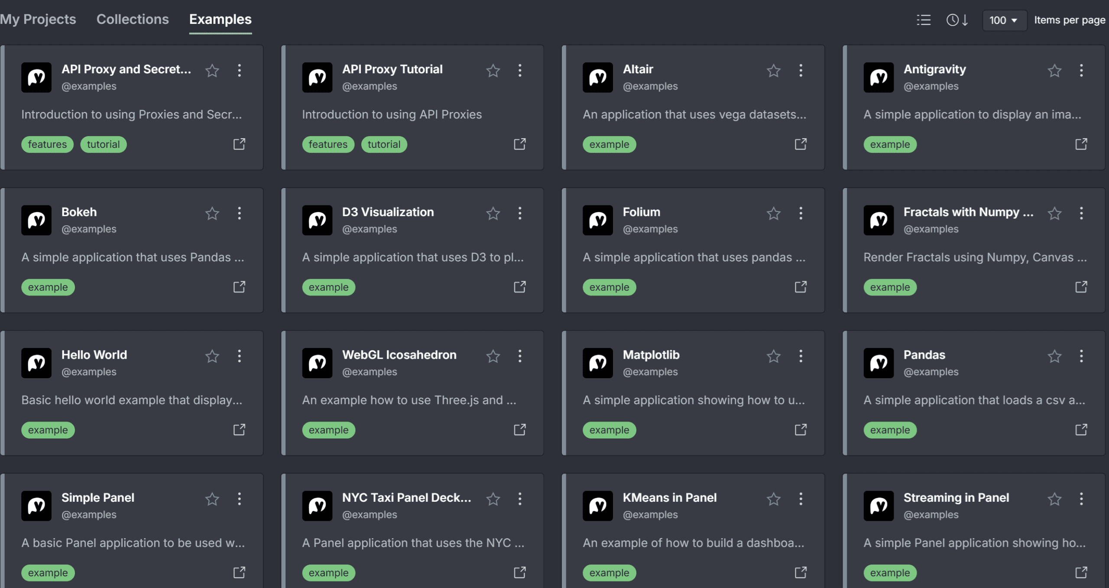Open the Pandas project title
The width and height of the screenshot is (1109, 588).
924,354
